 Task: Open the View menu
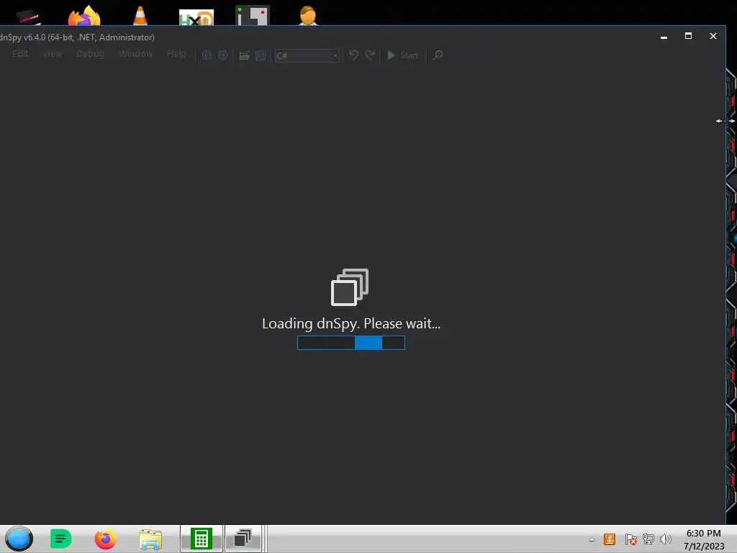click(52, 53)
